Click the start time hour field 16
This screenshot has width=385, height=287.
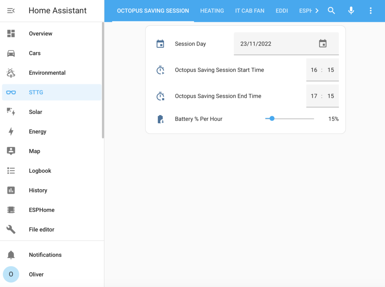pyautogui.click(x=314, y=70)
